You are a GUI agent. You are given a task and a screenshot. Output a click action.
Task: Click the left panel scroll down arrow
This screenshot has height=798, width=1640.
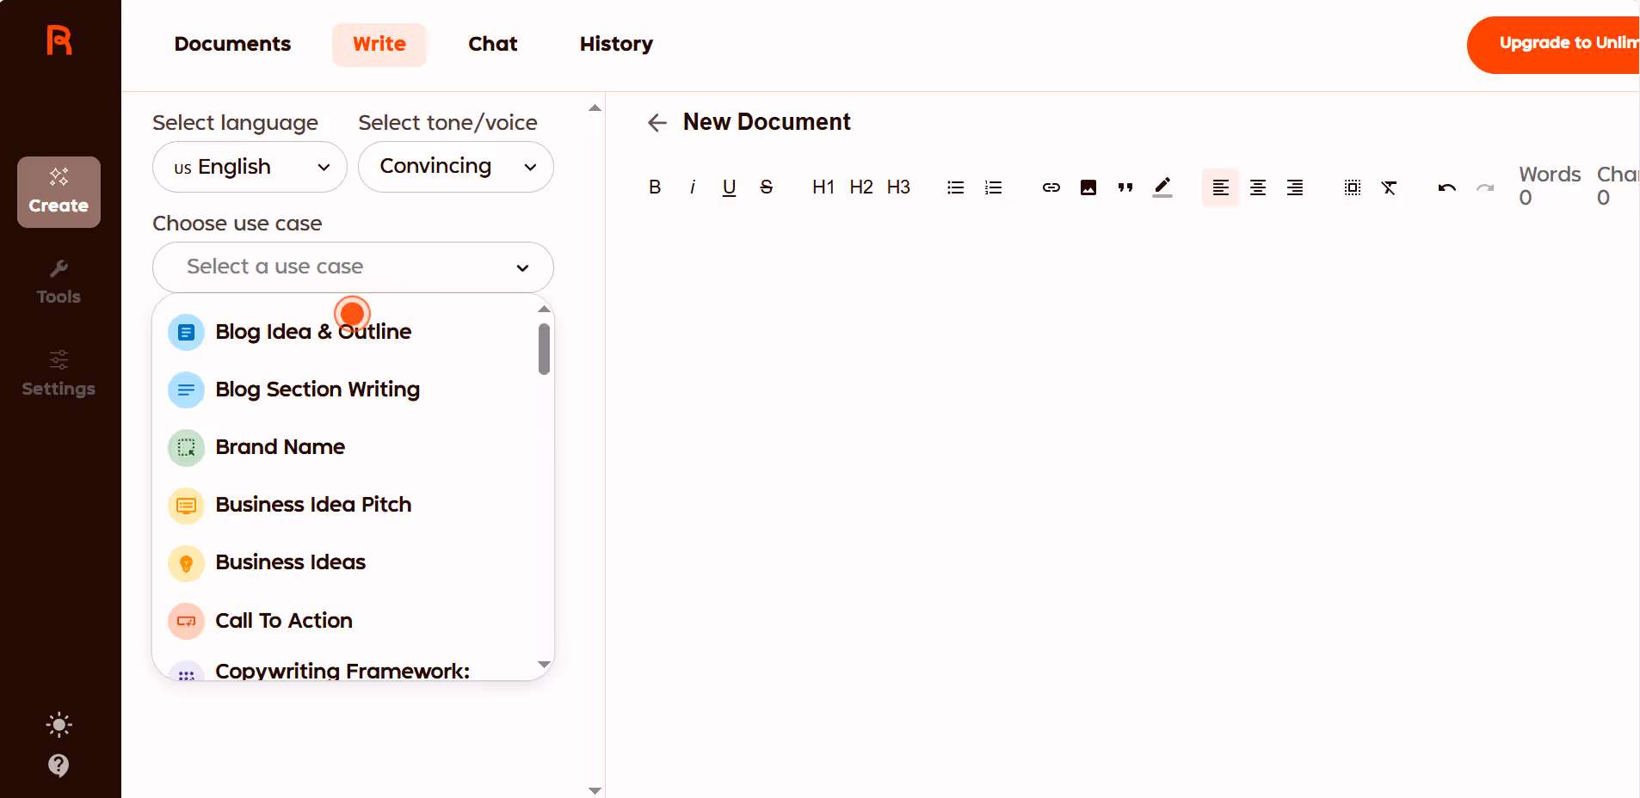(595, 790)
